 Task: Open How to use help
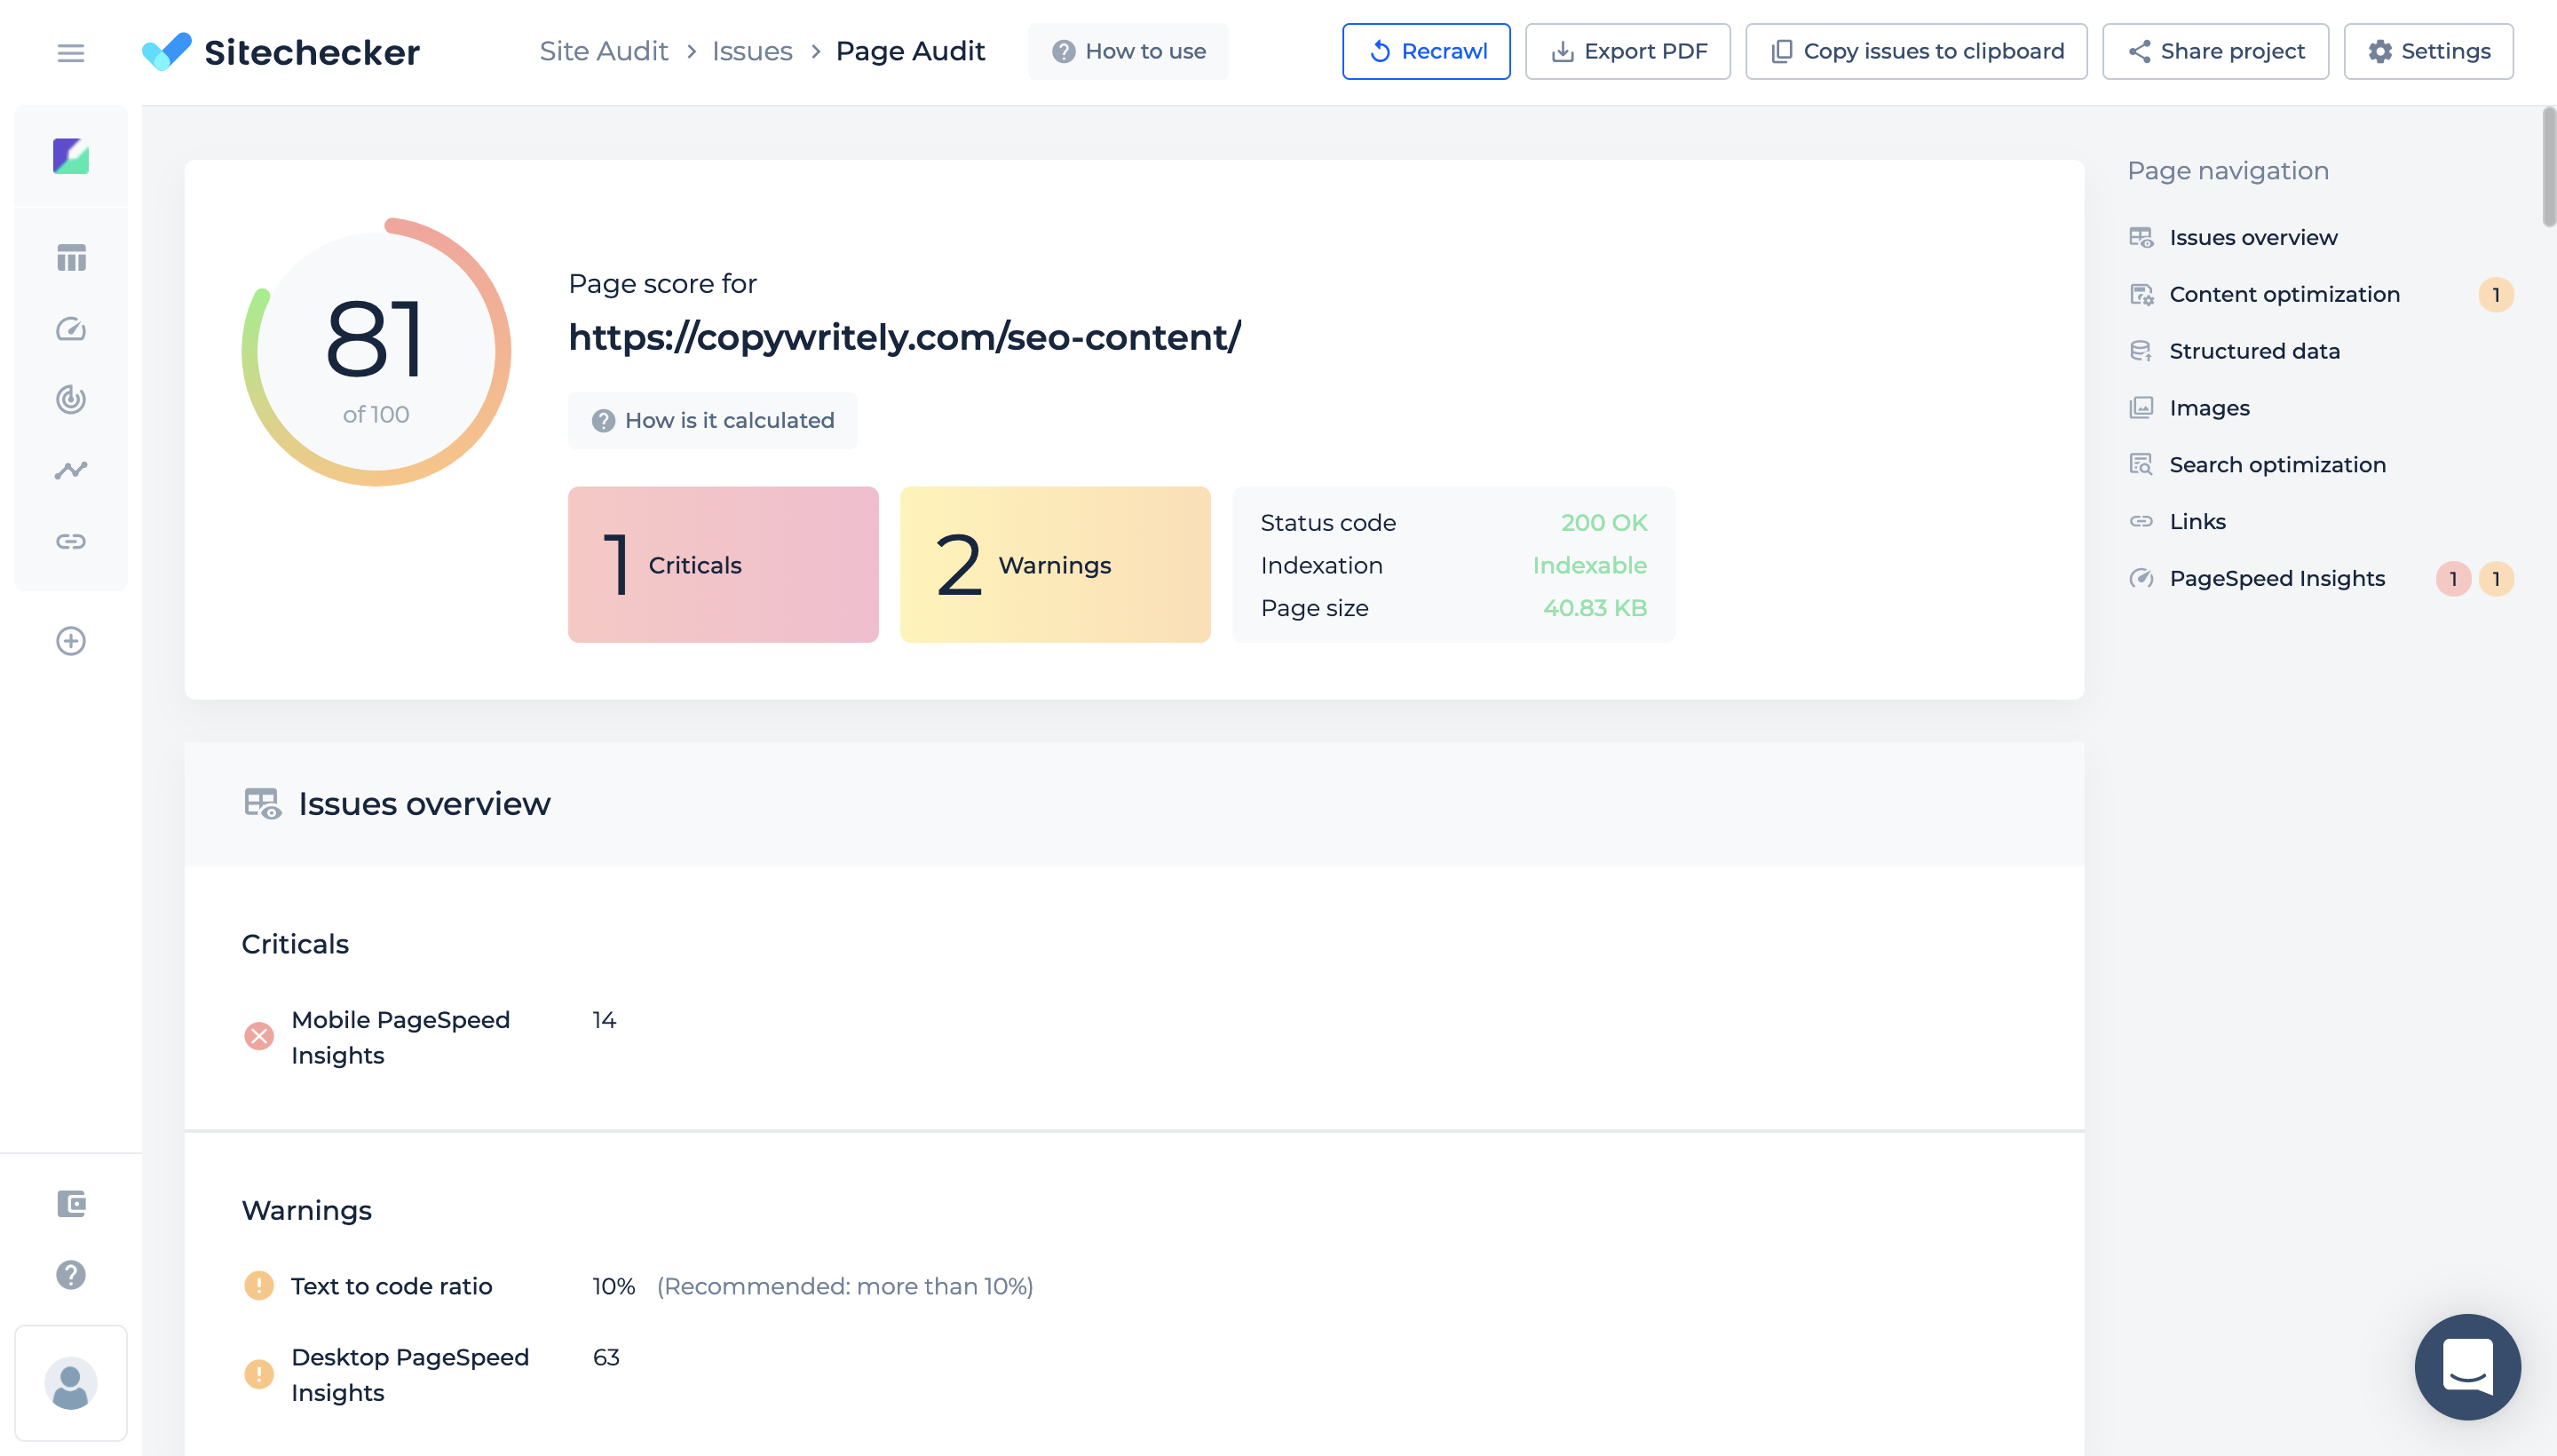point(1128,51)
